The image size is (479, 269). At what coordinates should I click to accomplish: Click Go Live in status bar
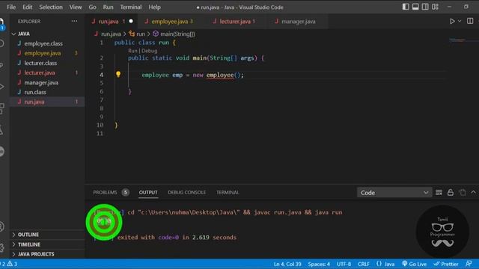[414, 264]
